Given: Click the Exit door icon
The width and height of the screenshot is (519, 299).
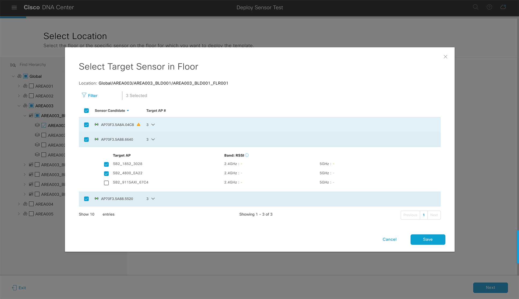Looking at the screenshot, I should (x=14, y=287).
